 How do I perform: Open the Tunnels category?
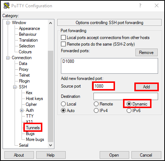click(x=33, y=128)
